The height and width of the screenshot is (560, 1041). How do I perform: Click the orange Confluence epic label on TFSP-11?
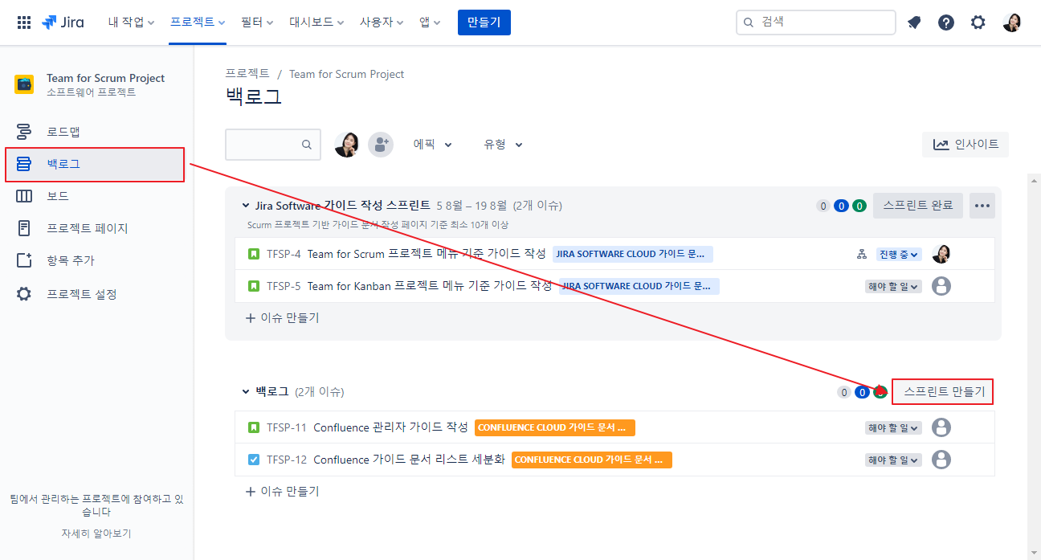point(554,427)
